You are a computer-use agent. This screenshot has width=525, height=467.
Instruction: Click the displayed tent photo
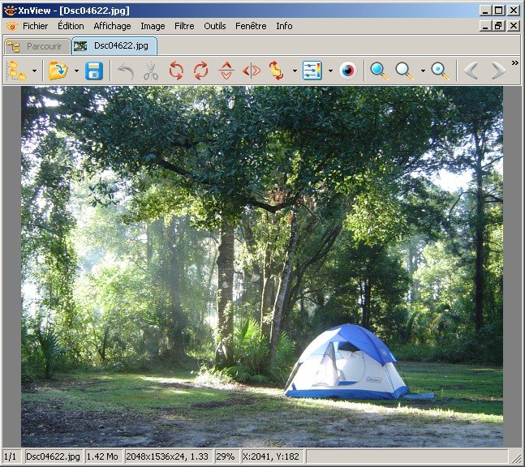262,267
